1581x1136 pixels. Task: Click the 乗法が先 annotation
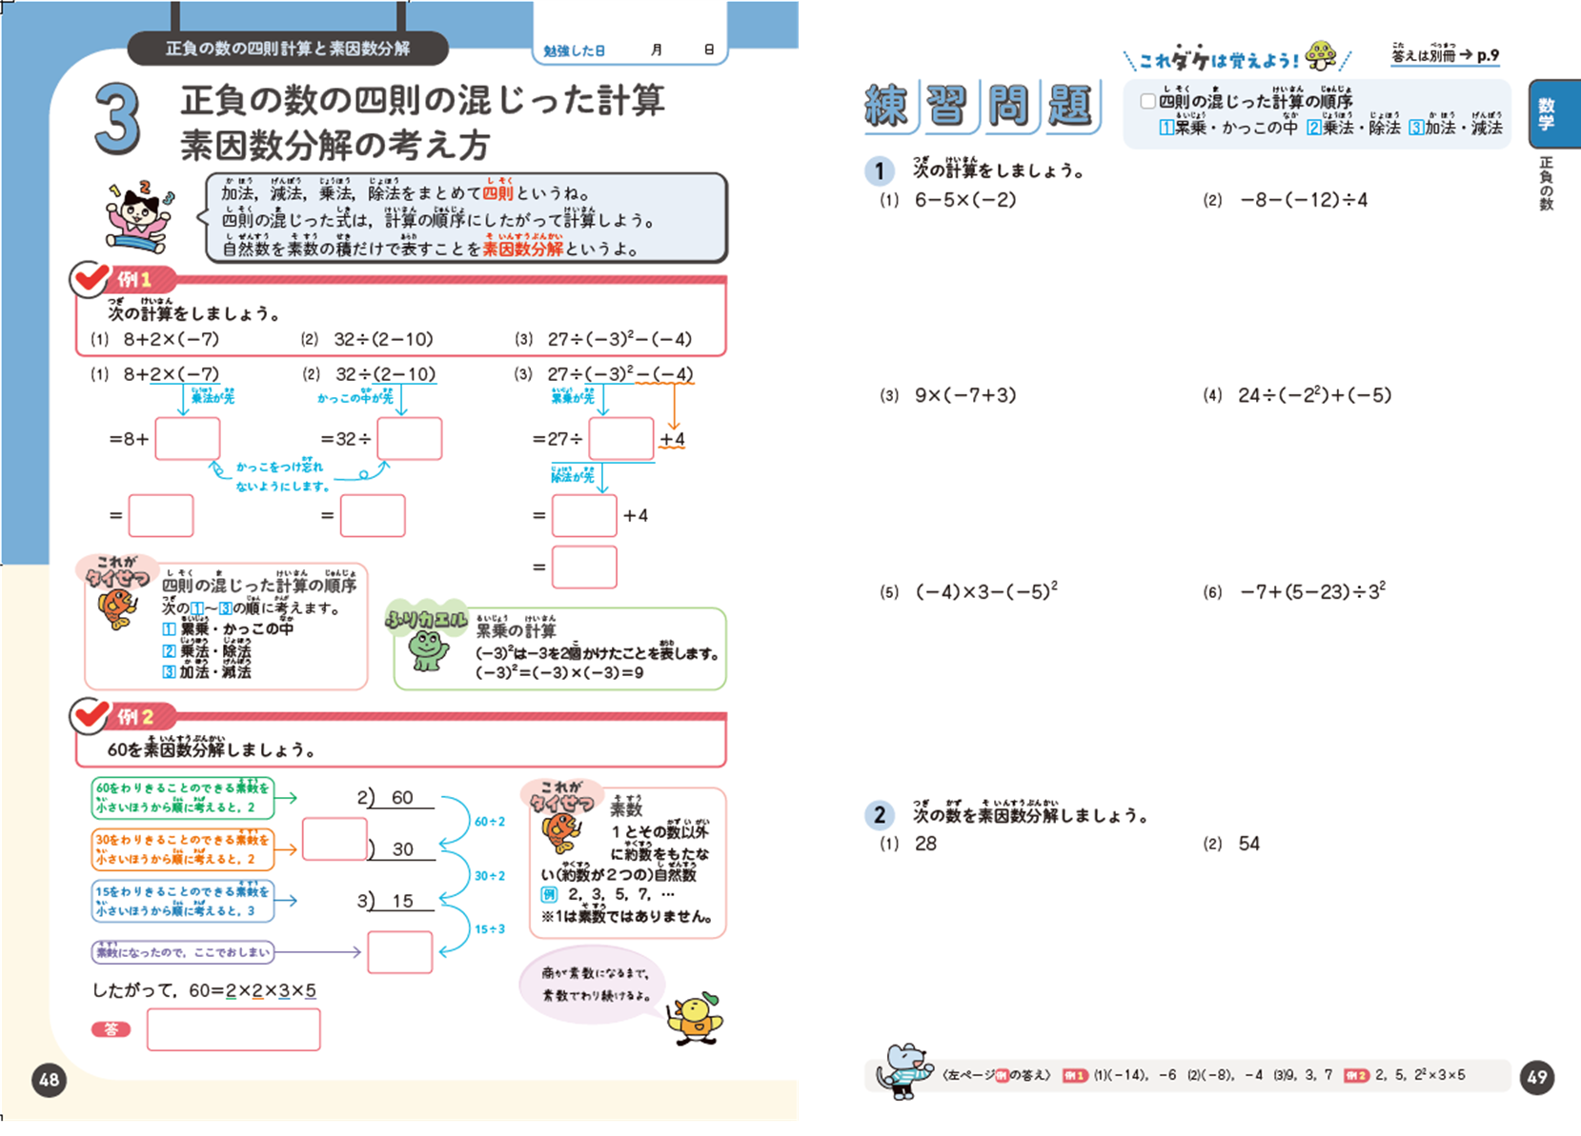(x=212, y=396)
